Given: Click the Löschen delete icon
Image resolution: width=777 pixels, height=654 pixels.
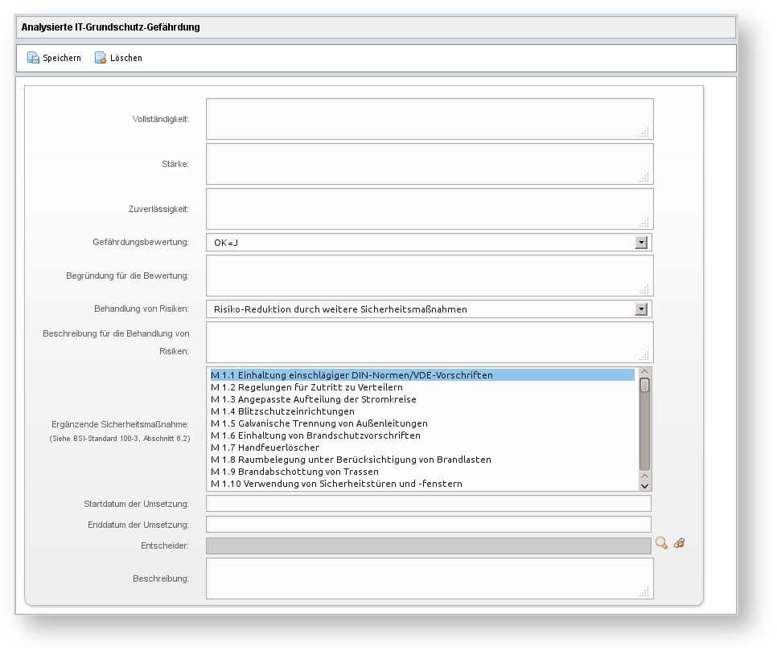Looking at the screenshot, I should click(101, 58).
